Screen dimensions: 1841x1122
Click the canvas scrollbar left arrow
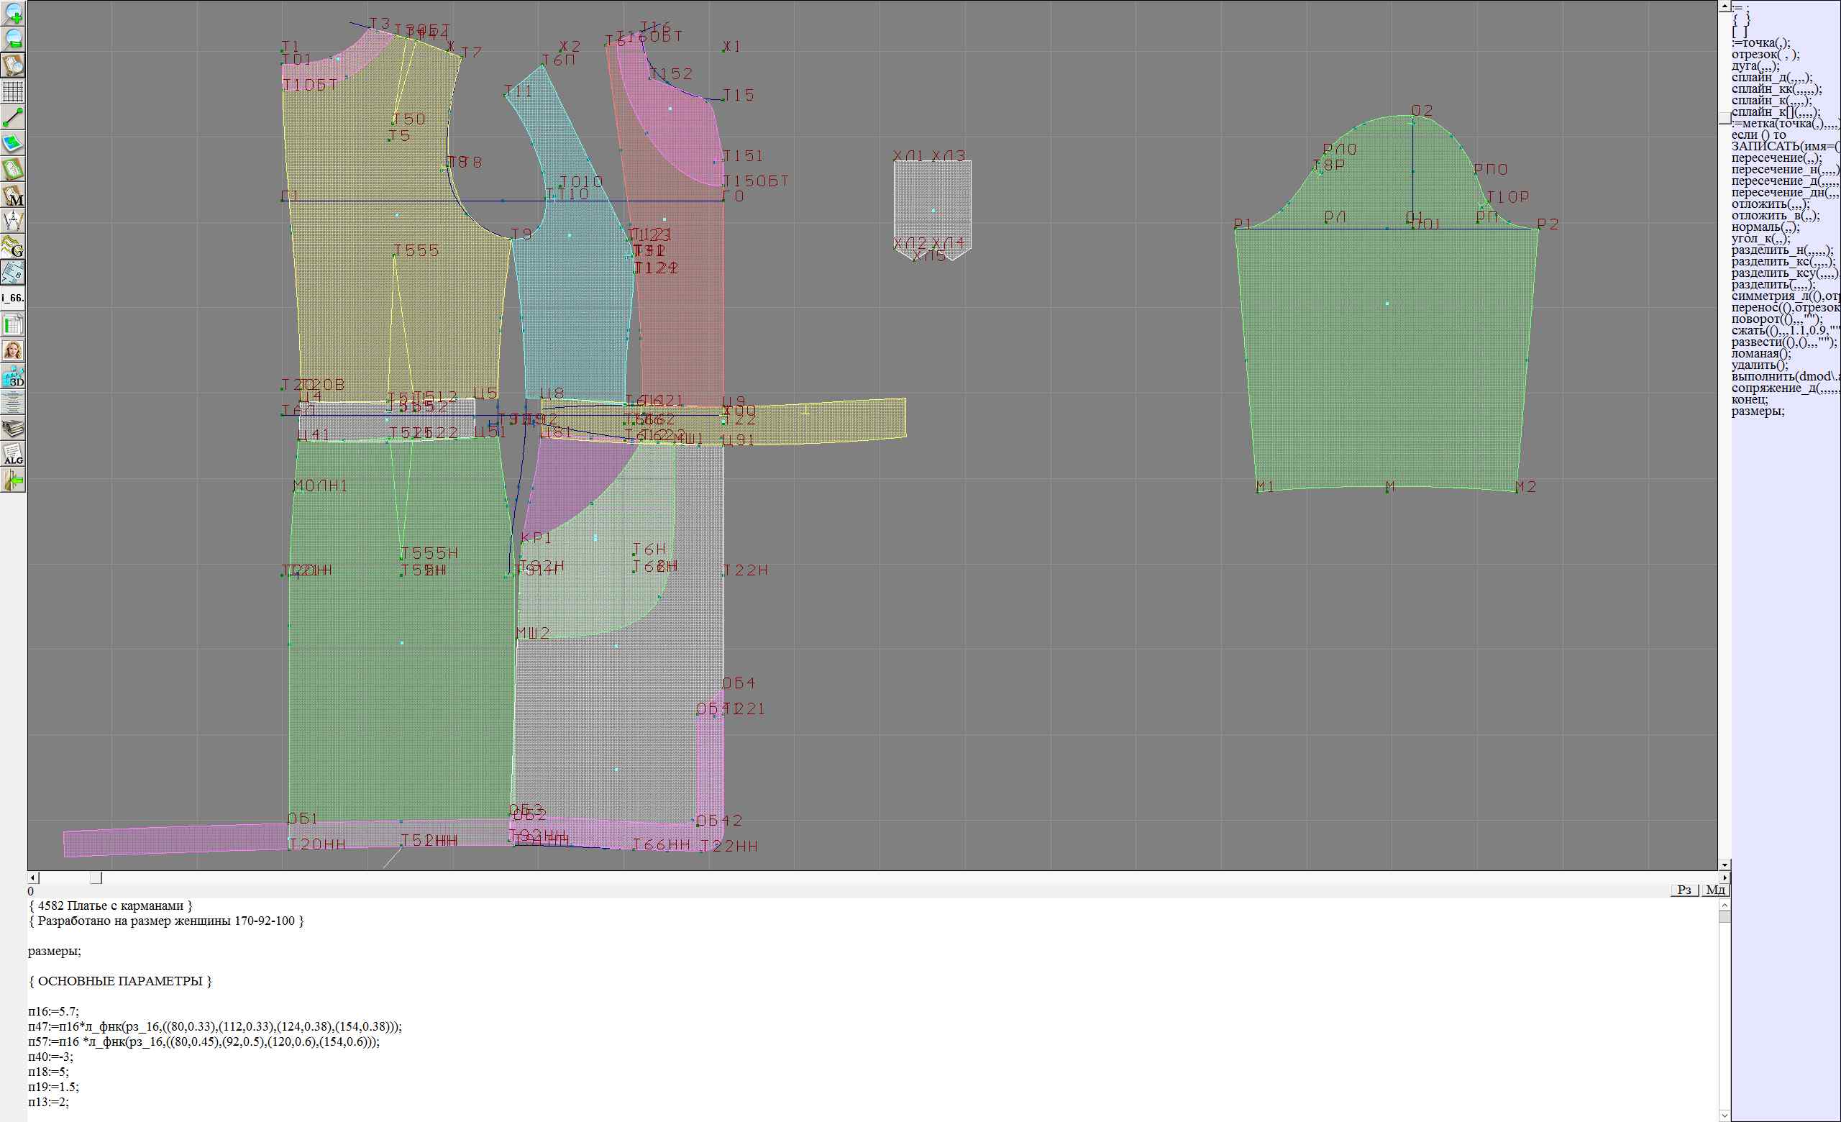(32, 877)
